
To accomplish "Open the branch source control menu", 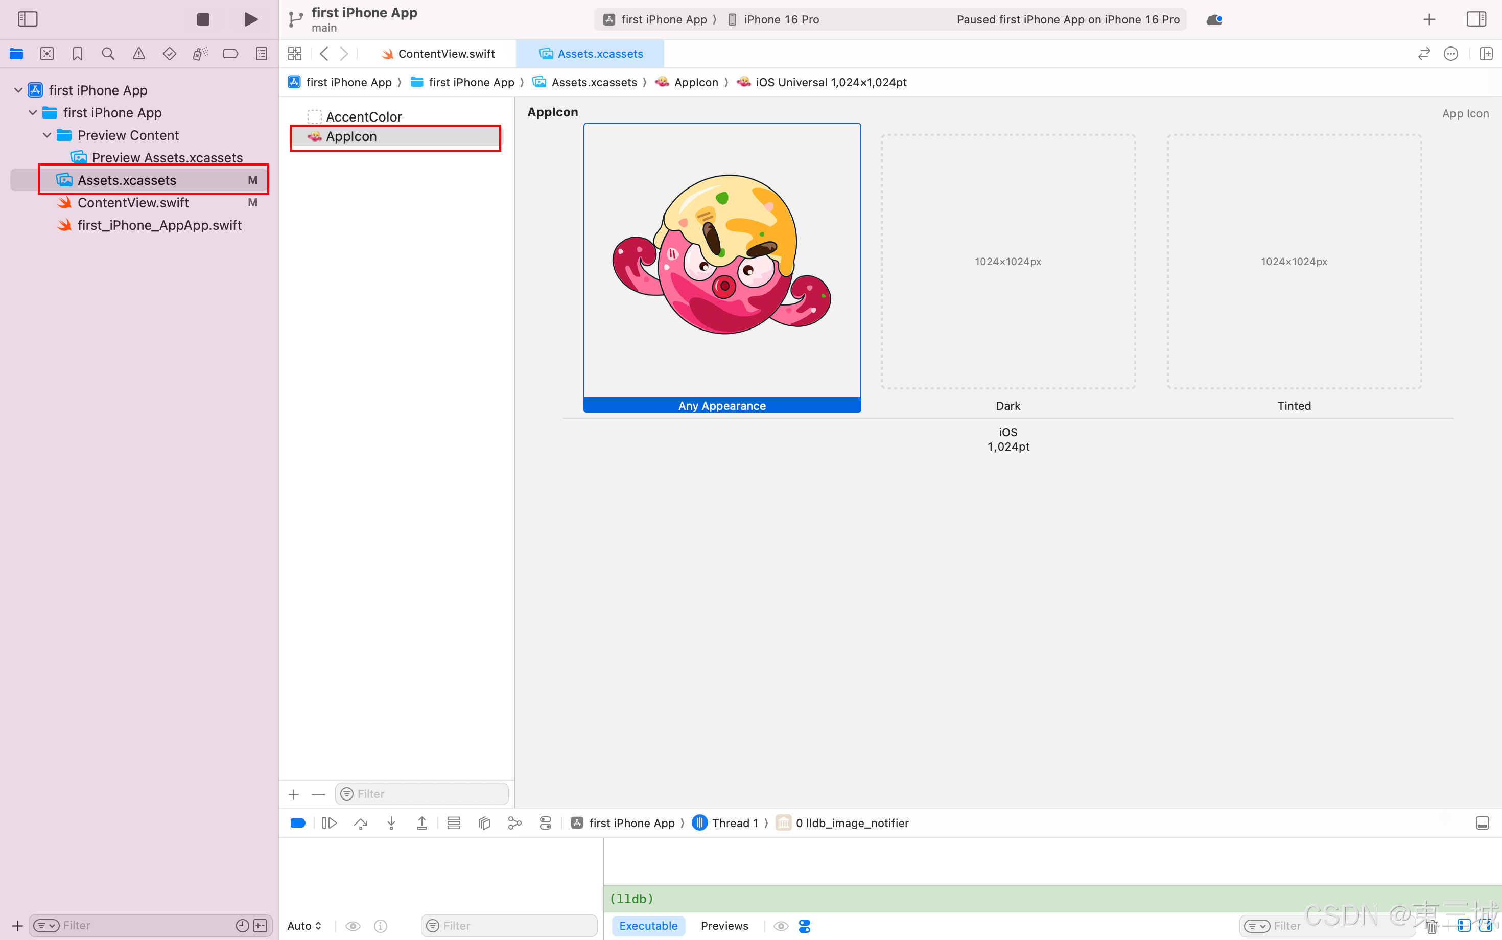I will click(295, 19).
